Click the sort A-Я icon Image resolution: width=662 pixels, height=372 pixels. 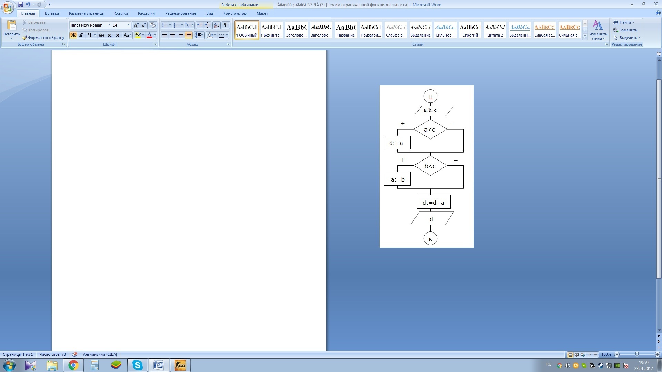217,25
